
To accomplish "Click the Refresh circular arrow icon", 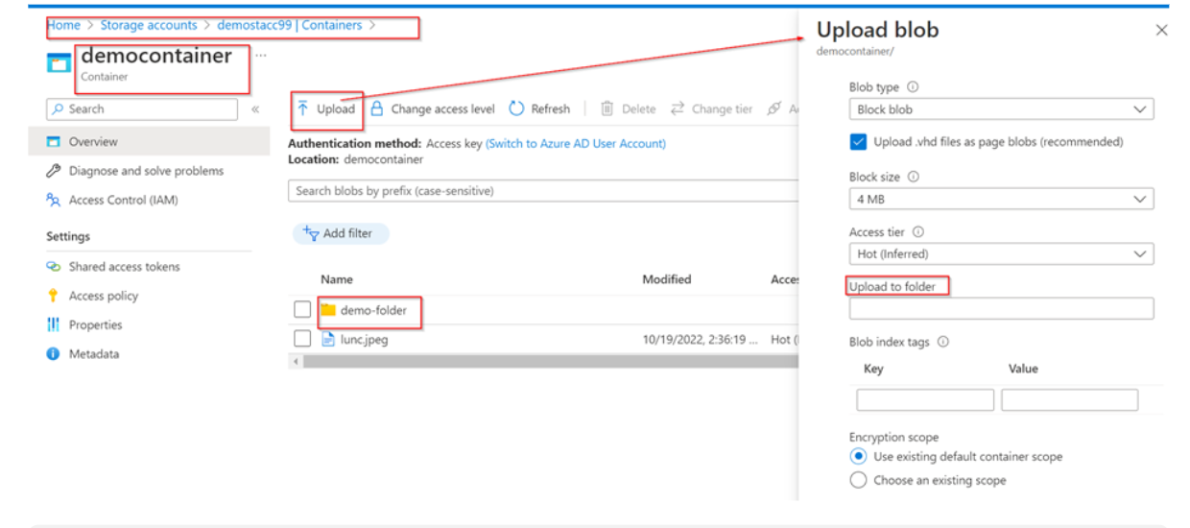I will point(516,108).
